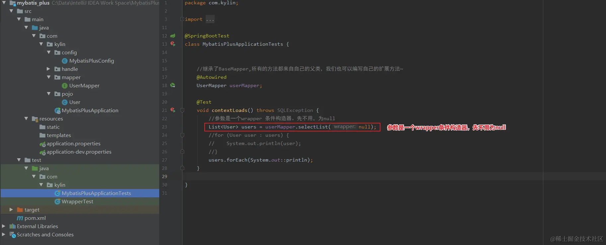Viewport: 606px width, 245px height.
Task: Click User class icon in pojo
Action: 65,102
